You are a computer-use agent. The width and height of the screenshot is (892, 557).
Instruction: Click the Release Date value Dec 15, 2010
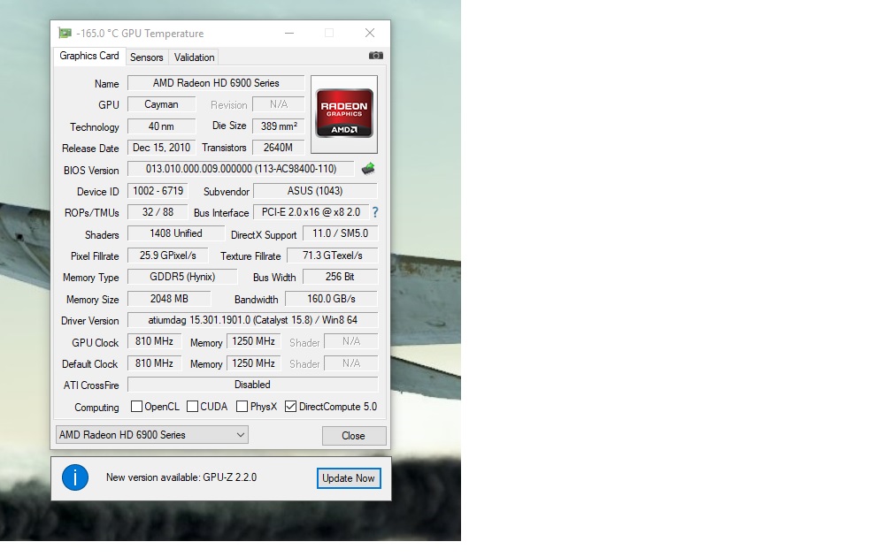[x=162, y=148]
